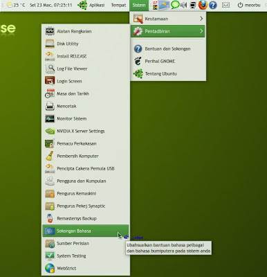Open the blue help icon in panel
Screen dimensions: 267x277
tap(213, 5)
